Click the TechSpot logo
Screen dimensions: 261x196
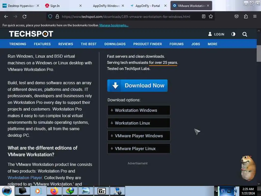[31, 34]
